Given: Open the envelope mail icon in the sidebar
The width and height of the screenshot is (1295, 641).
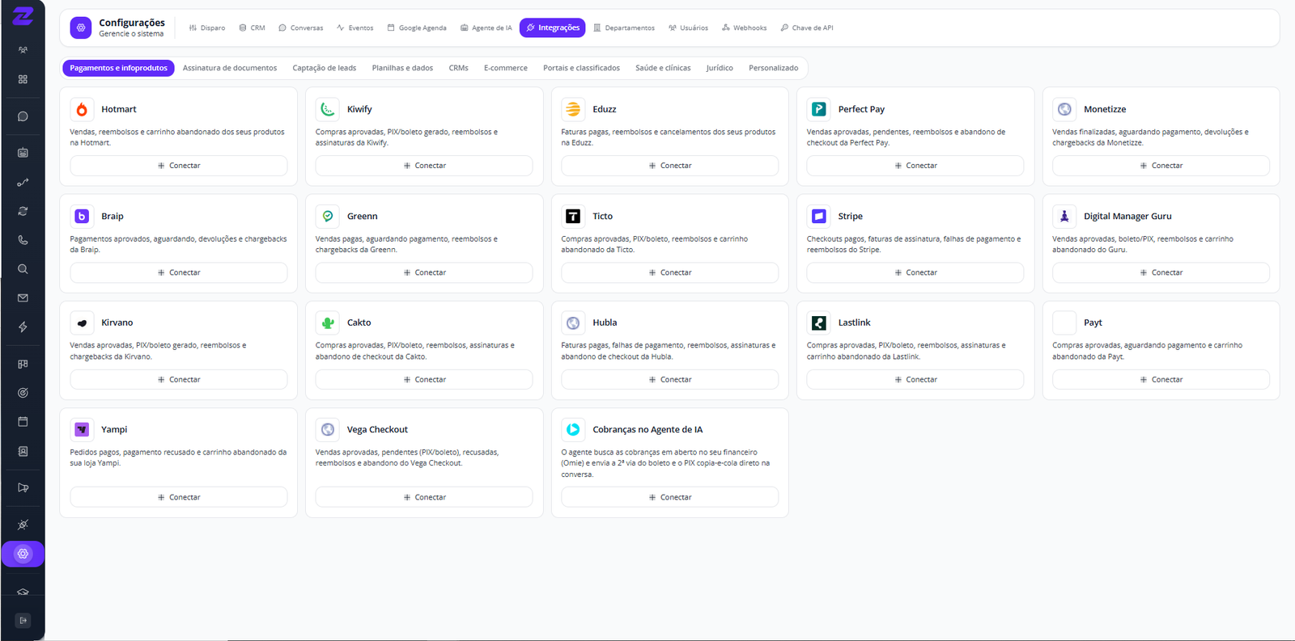Looking at the screenshot, I should tap(23, 298).
